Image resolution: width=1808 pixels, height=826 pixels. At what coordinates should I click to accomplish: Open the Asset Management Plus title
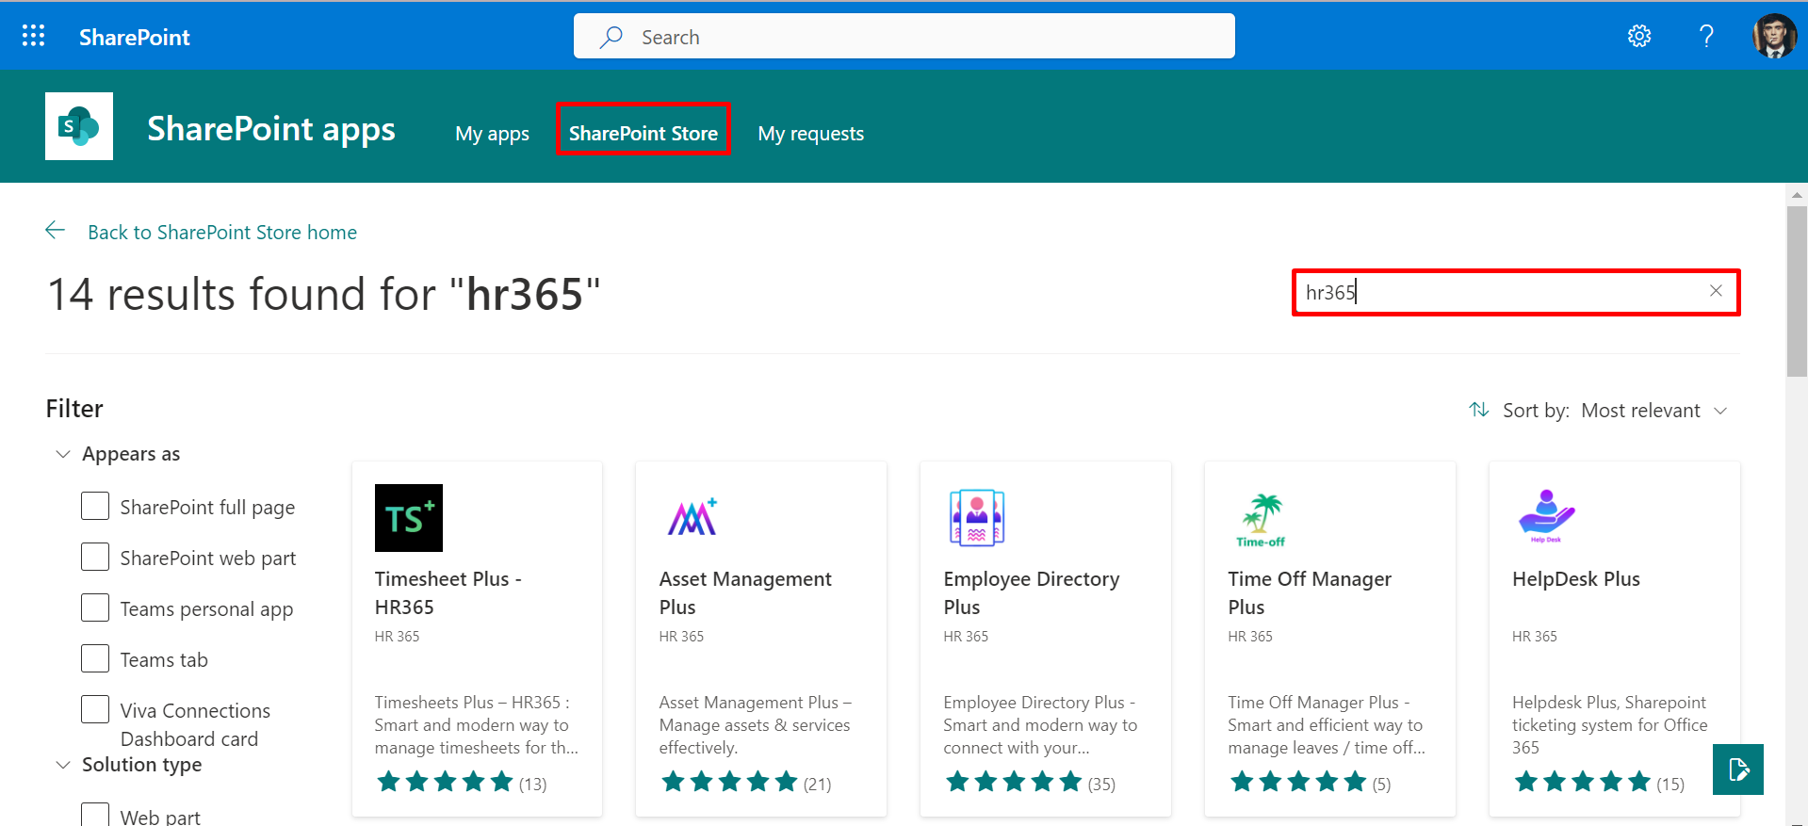coord(745,592)
